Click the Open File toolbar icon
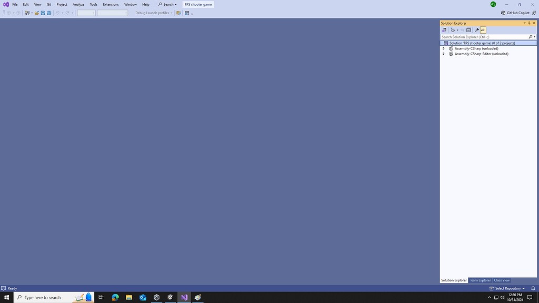The width and height of the screenshot is (539, 303). tap(36, 13)
